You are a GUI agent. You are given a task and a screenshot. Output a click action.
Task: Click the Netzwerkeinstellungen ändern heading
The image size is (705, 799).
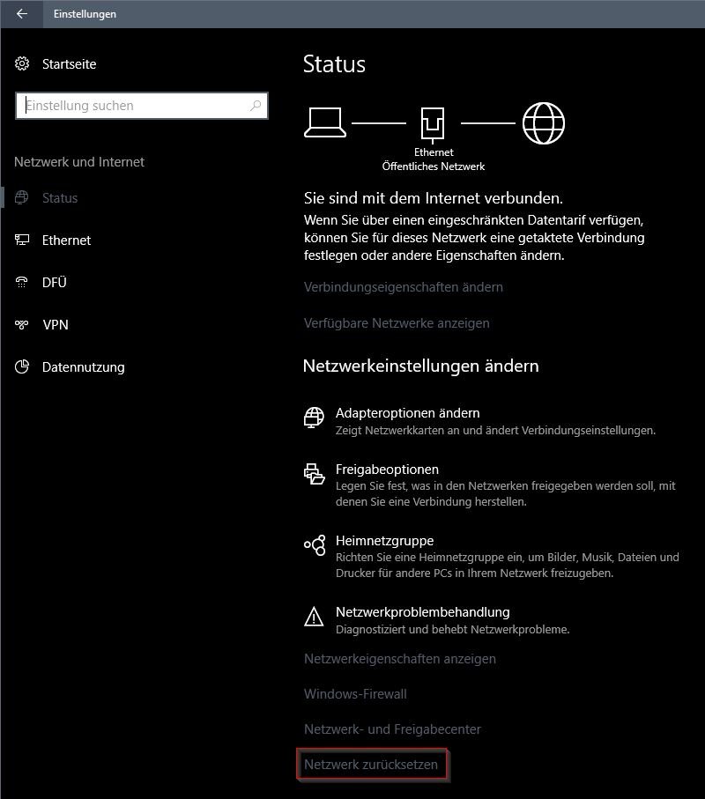tap(420, 366)
